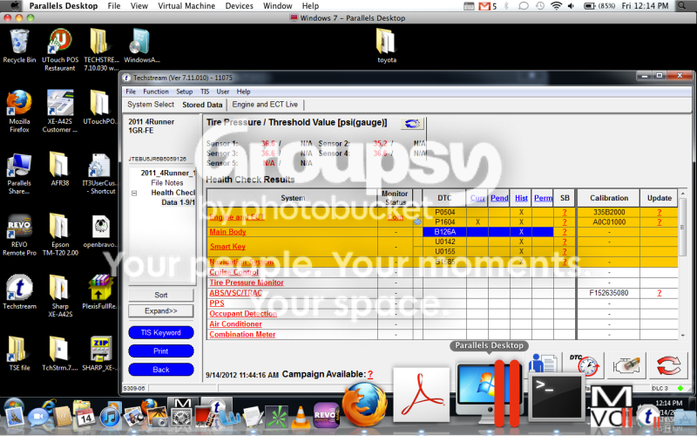This screenshot has width=697, height=436.
Task: Open Spotlight search magnifier
Action: tap(682, 6)
